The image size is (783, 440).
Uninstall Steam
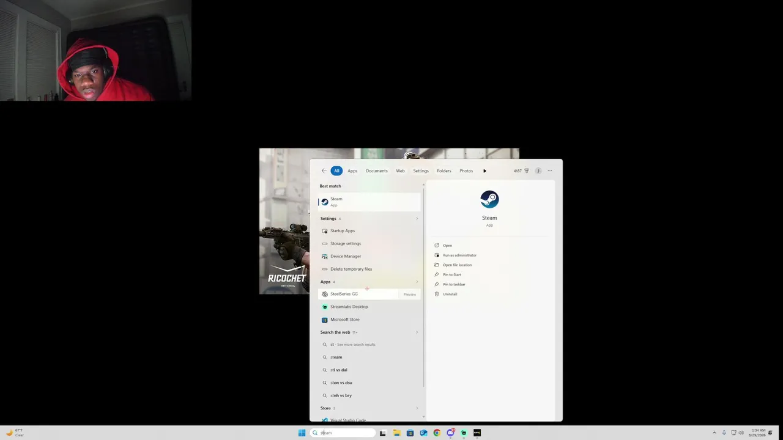click(450, 295)
